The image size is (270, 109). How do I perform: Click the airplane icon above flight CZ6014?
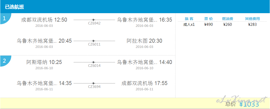(x=94, y=62)
